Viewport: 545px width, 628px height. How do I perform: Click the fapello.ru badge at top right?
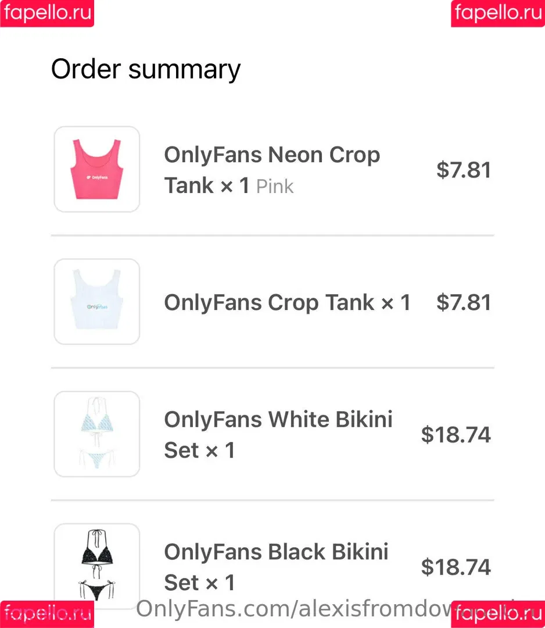pos(498,13)
